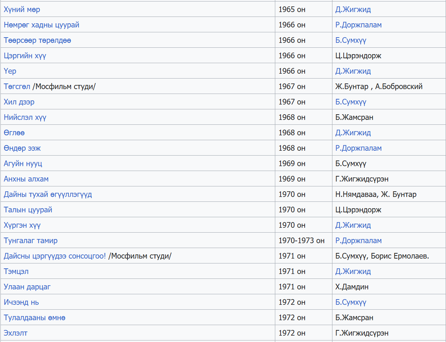The image size is (446, 342).
Task: Follow the Төөрсөөр төрөлдөө link
Action: [37, 40]
